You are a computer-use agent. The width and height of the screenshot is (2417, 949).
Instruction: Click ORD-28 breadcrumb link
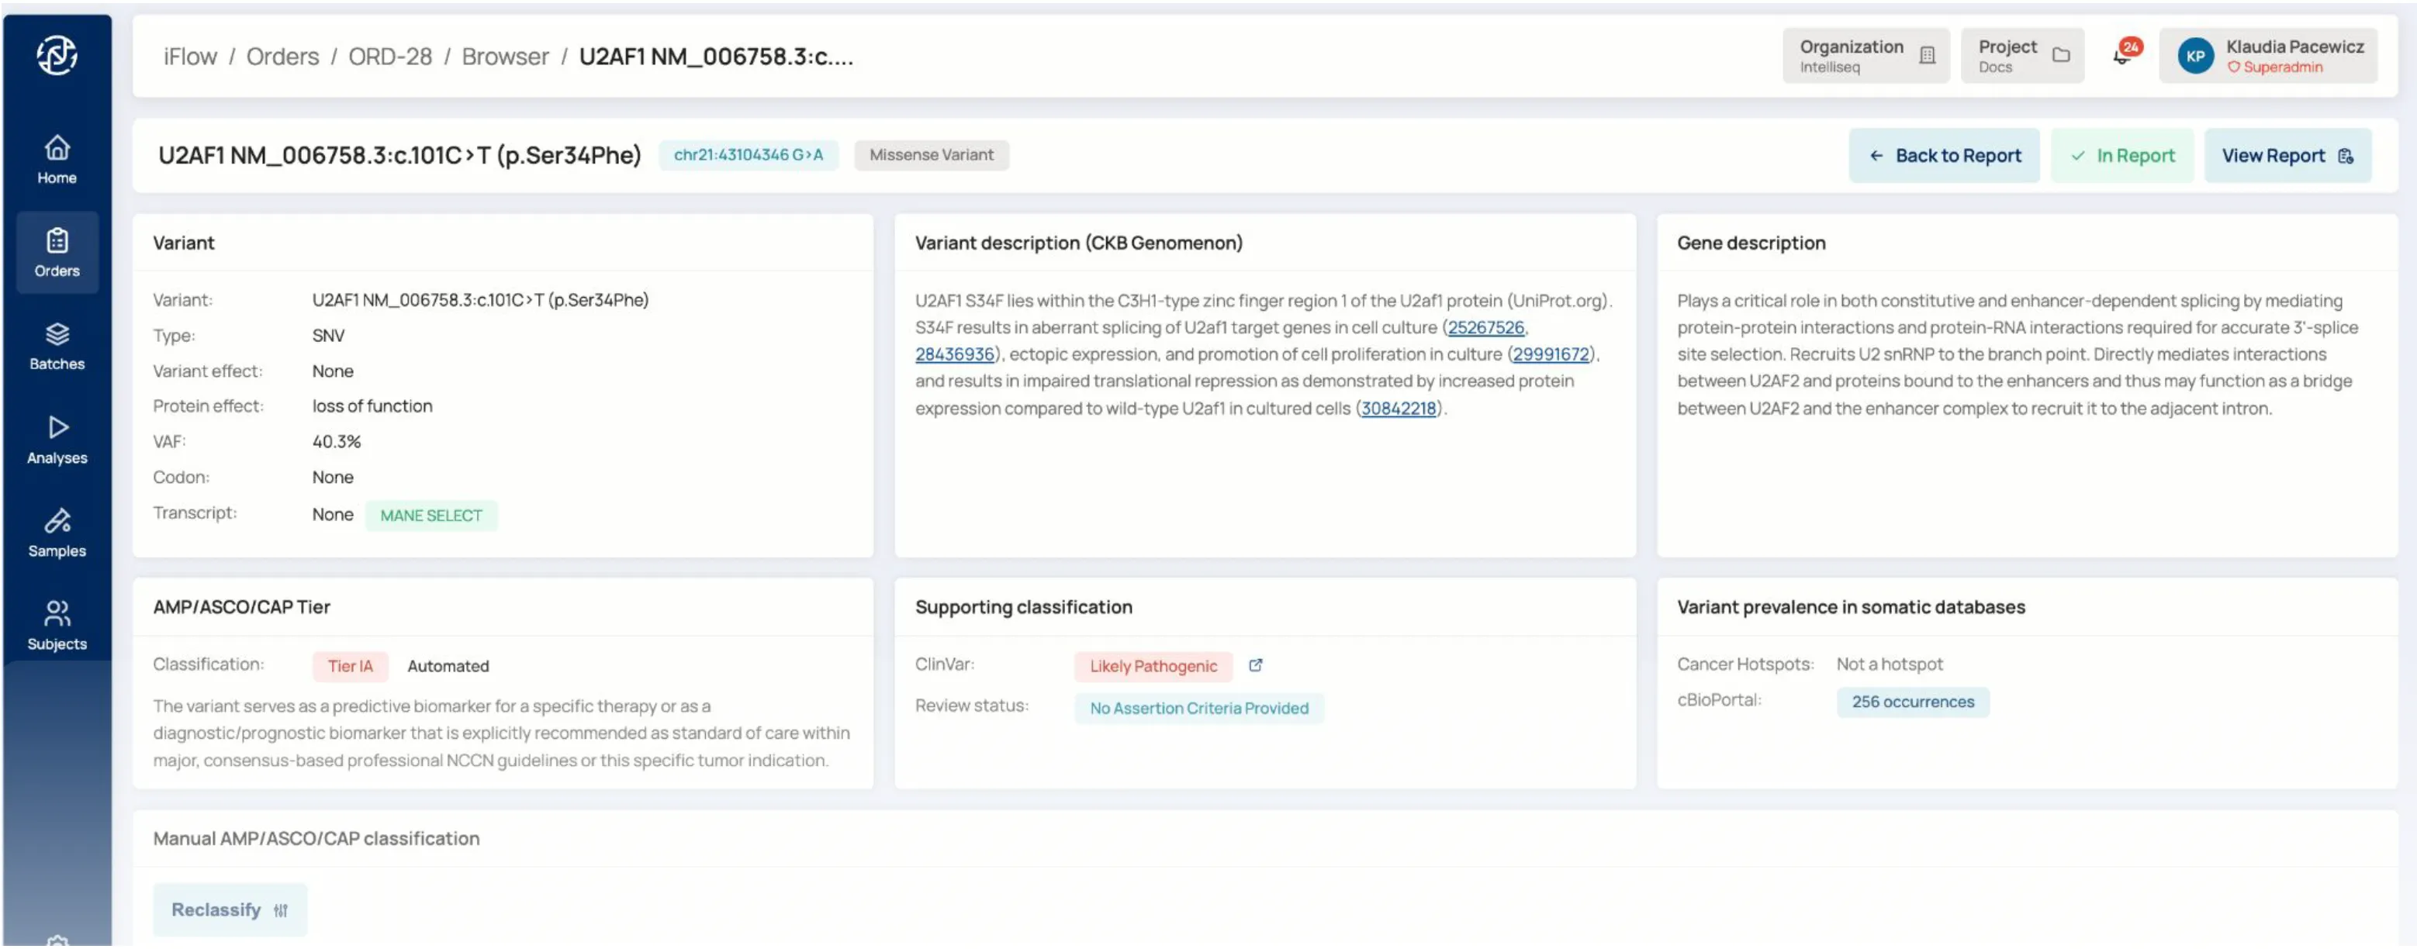pyautogui.click(x=390, y=57)
